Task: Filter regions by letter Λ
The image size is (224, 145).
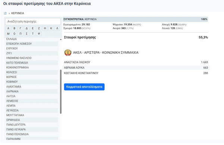Action: pyautogui.click(x=57, y=28)
